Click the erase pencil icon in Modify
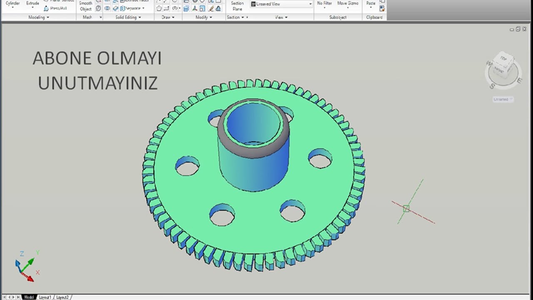The height and width of the screenshot is (300, 533). click(x=211, y=8)
